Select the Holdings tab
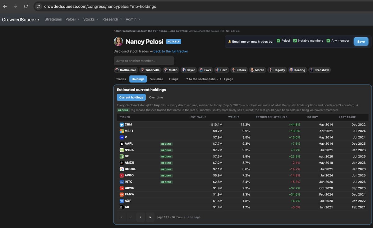373x228 pixels. point(138,79)
